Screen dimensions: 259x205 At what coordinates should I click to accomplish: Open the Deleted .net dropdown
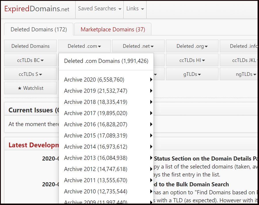point(138,46)
